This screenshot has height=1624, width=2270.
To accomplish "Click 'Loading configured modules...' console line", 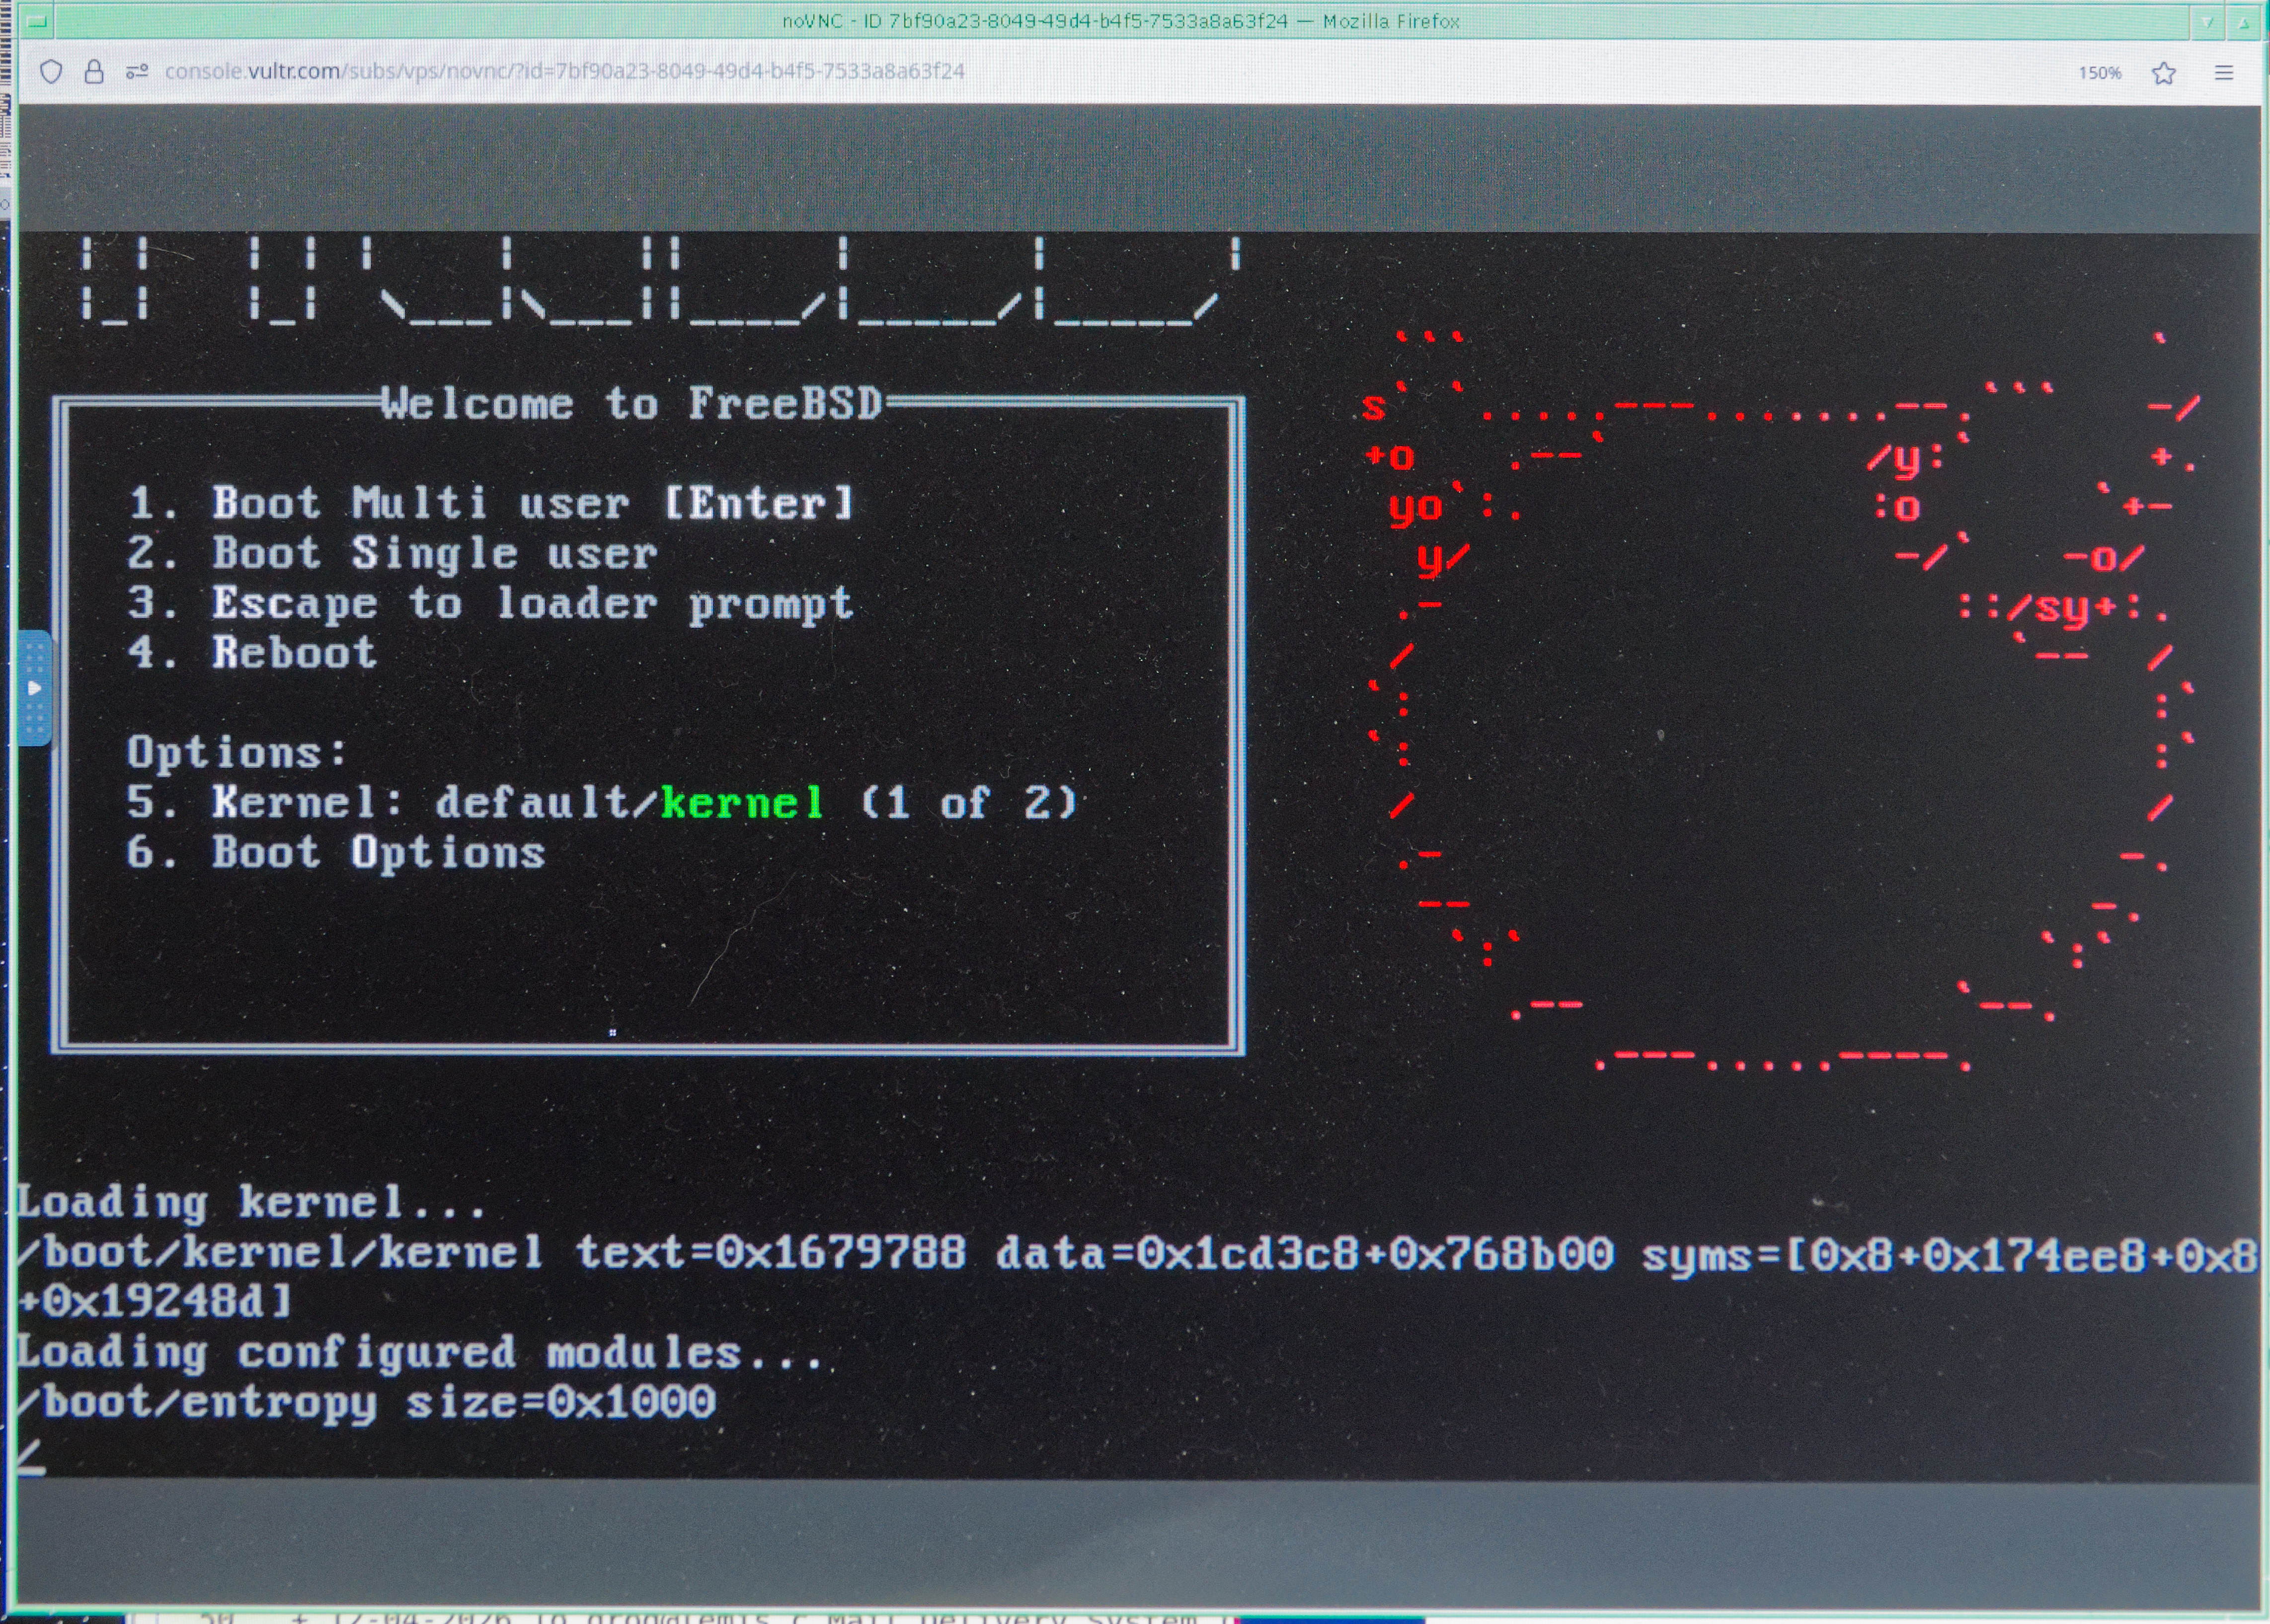I will [419, 1353].
